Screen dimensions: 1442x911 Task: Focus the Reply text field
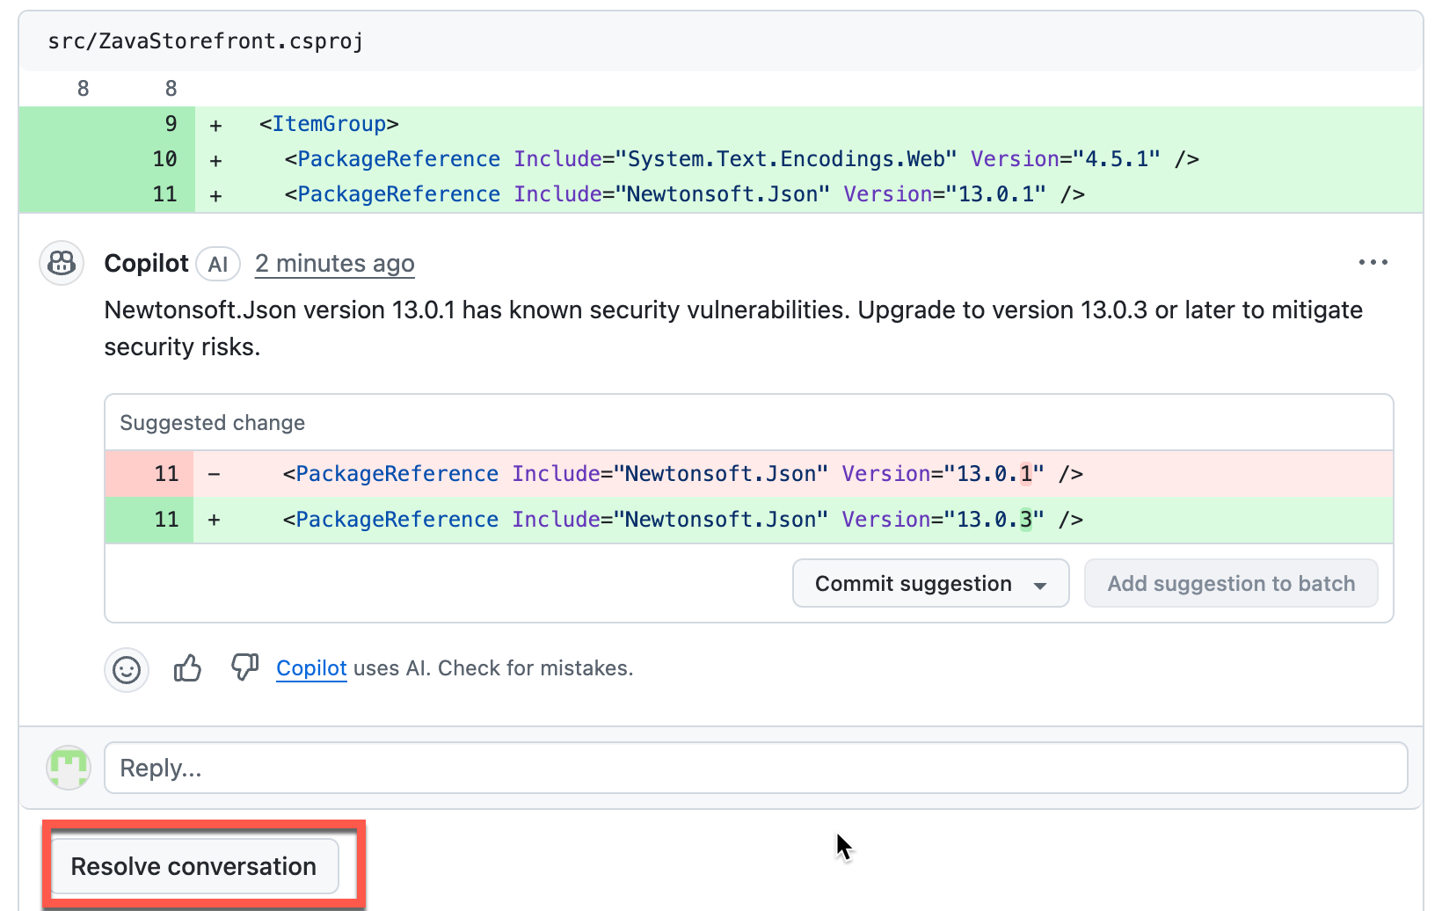755,768
